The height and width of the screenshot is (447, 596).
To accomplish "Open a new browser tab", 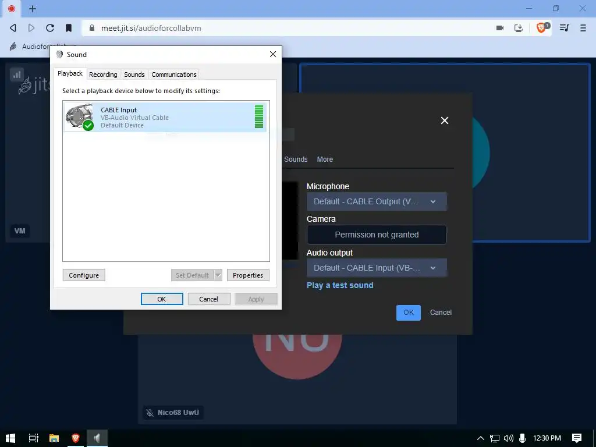I will (x=33, y=8).
